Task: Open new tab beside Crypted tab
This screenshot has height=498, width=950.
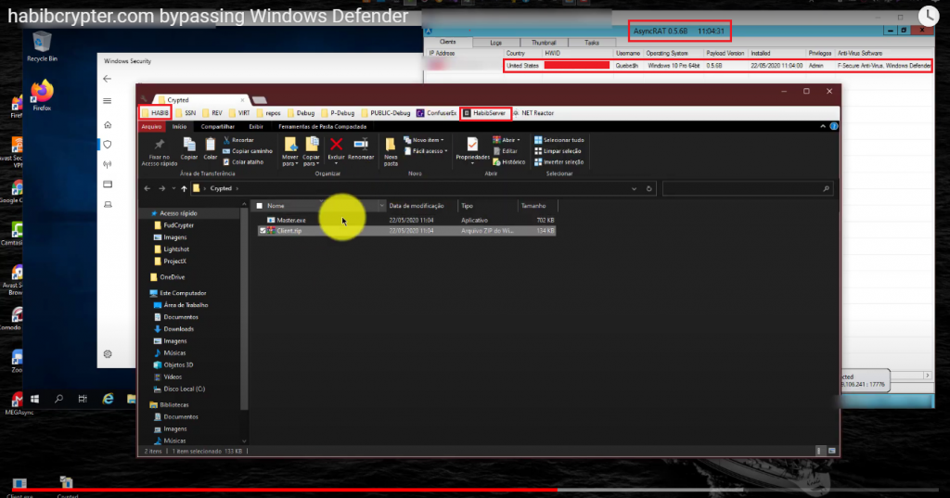Action: pos(260,100)
